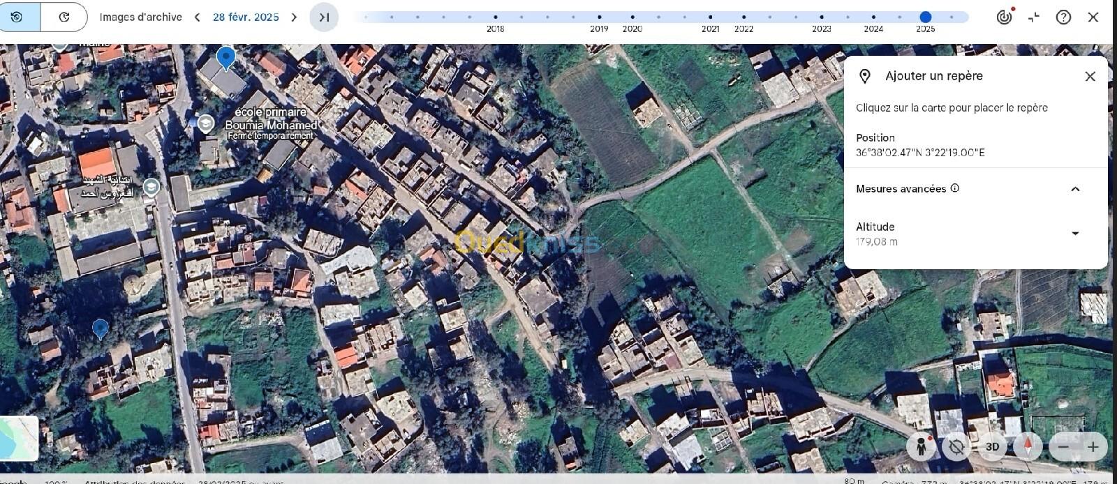
Task: Click the blue placemark among the dark trees
Action: (101, 329)
